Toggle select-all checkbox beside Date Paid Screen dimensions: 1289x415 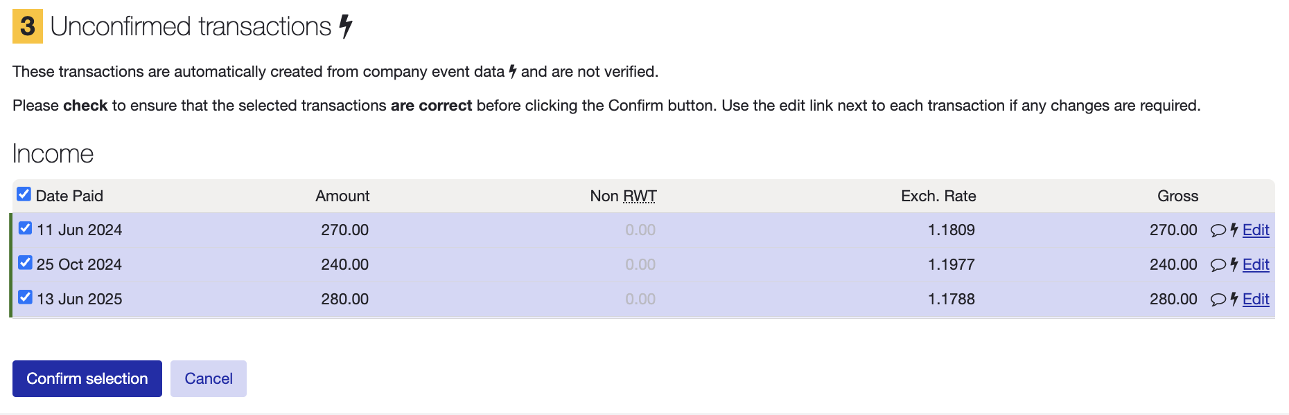[24, 194]
